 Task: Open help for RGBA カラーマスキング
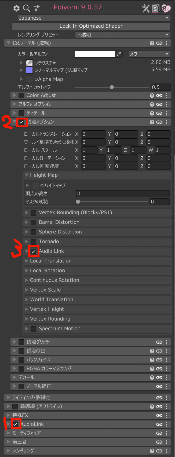[152, 369]
